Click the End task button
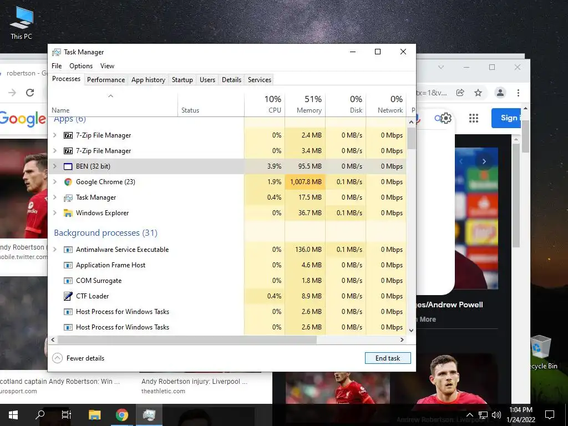This screenshot has width=568, height=426. pyautogui.click(x=388, y=358)
